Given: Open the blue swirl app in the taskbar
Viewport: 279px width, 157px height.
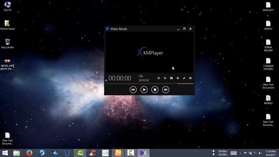Looking at the screenshot, I should click(42, 153).
